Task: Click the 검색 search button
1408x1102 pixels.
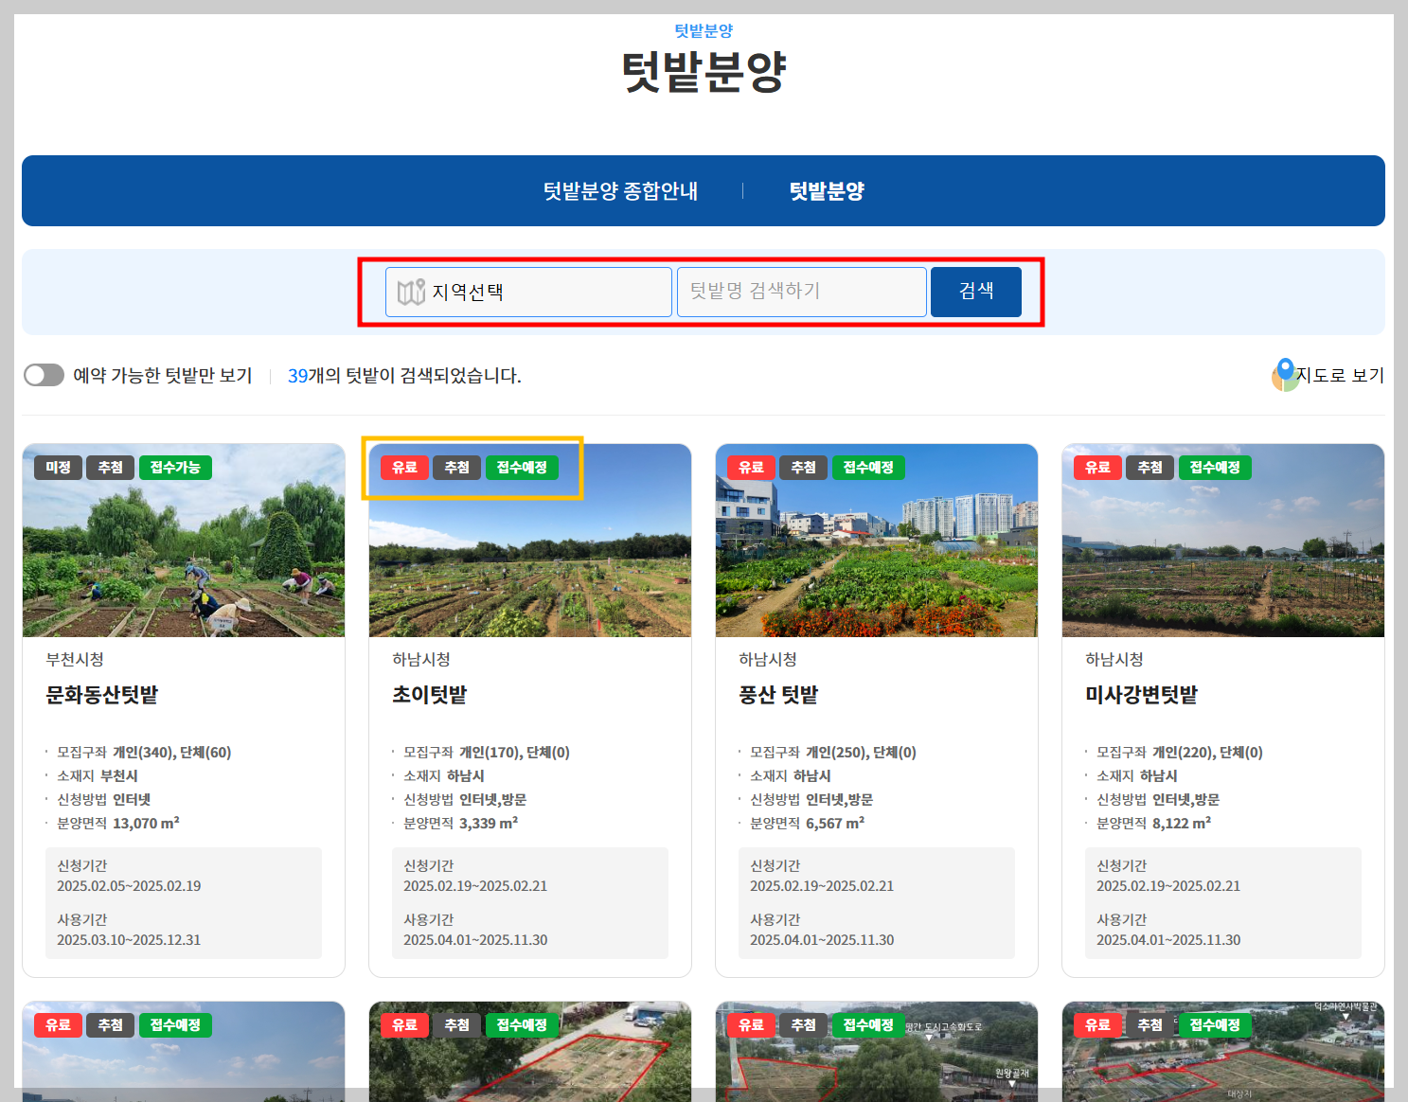Action: tap(976, 292)
